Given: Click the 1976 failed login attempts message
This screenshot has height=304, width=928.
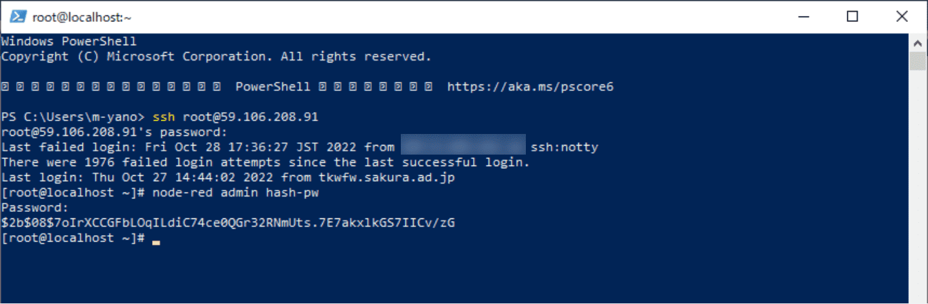Looking at the screenshot, I should coord(266,162).
